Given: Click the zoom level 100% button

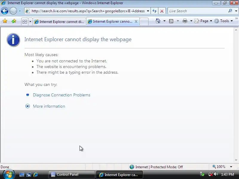Looking at the screenshot, I should [x=219, y=167].
